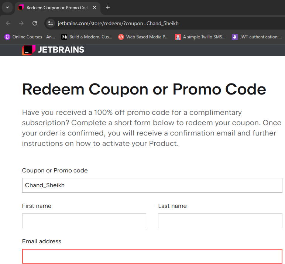Viewport: 285px width, 264px height.
Task: Focus the Coupon or Promo code field
Action: click(152, 185)
